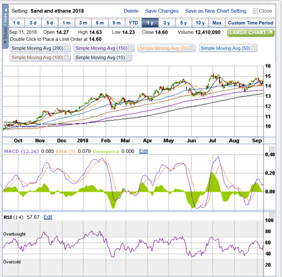Remove the Simple Moving Avg (100) indicator
Screen dimensions: 282x277
(67, 57)
